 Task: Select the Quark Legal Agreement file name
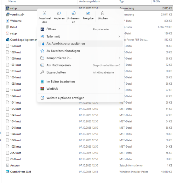tap(24, 40)
